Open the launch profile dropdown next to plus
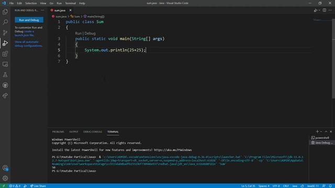The height and width of the screenshot is (188, 335). pos(321,132)
